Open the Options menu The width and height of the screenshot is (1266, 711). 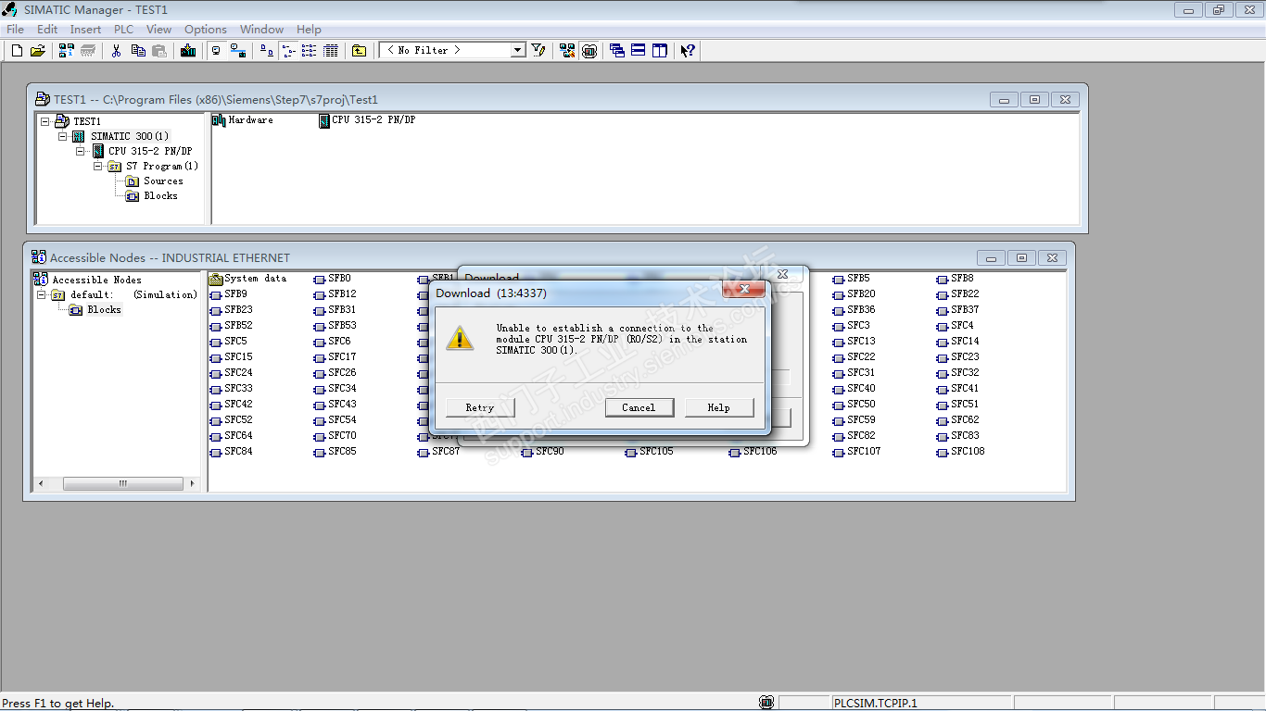coord(206,30)
